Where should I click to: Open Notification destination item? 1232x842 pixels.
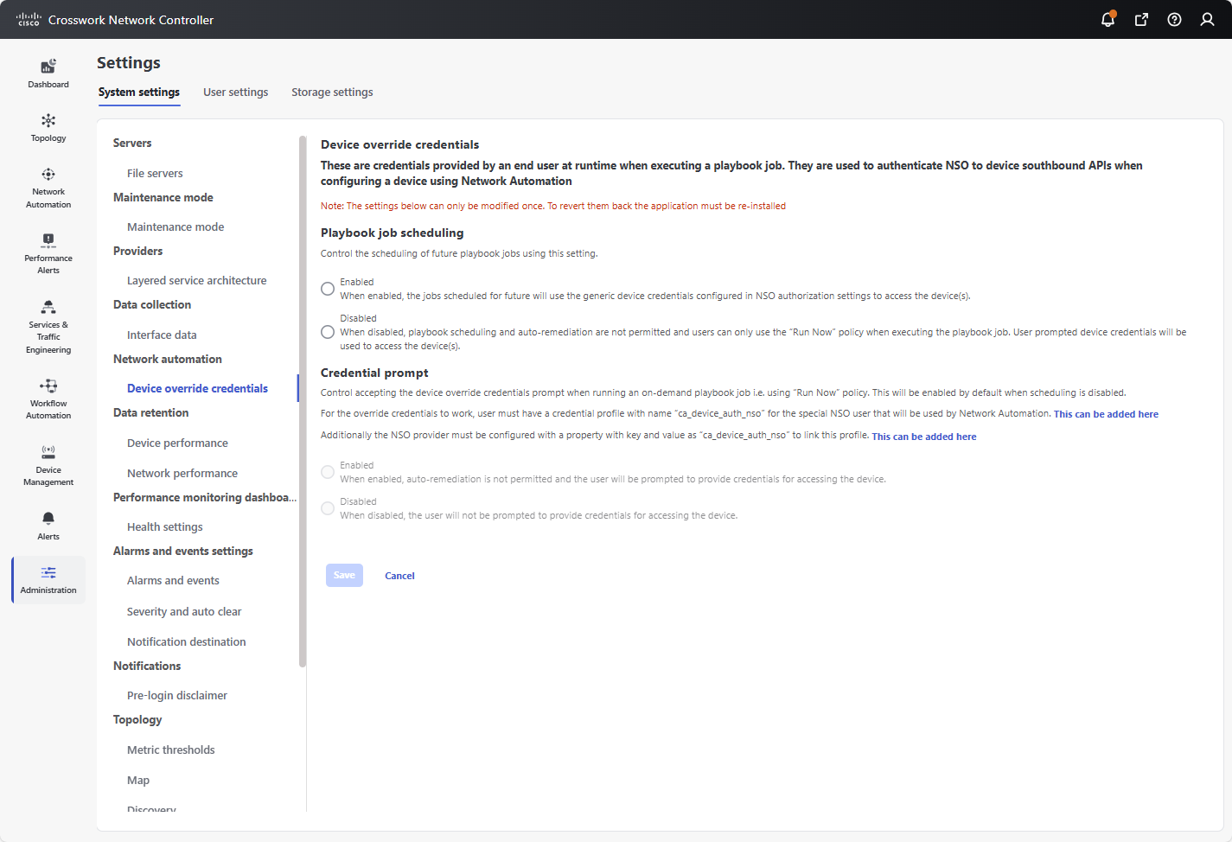[187, 641]
